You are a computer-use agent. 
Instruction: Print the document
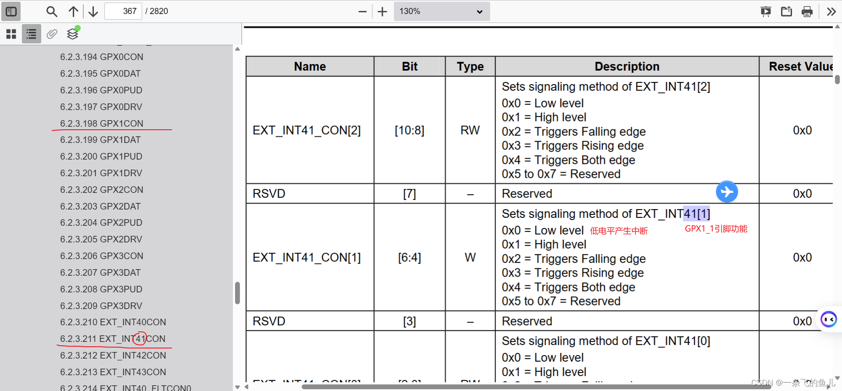click(807, 11)
